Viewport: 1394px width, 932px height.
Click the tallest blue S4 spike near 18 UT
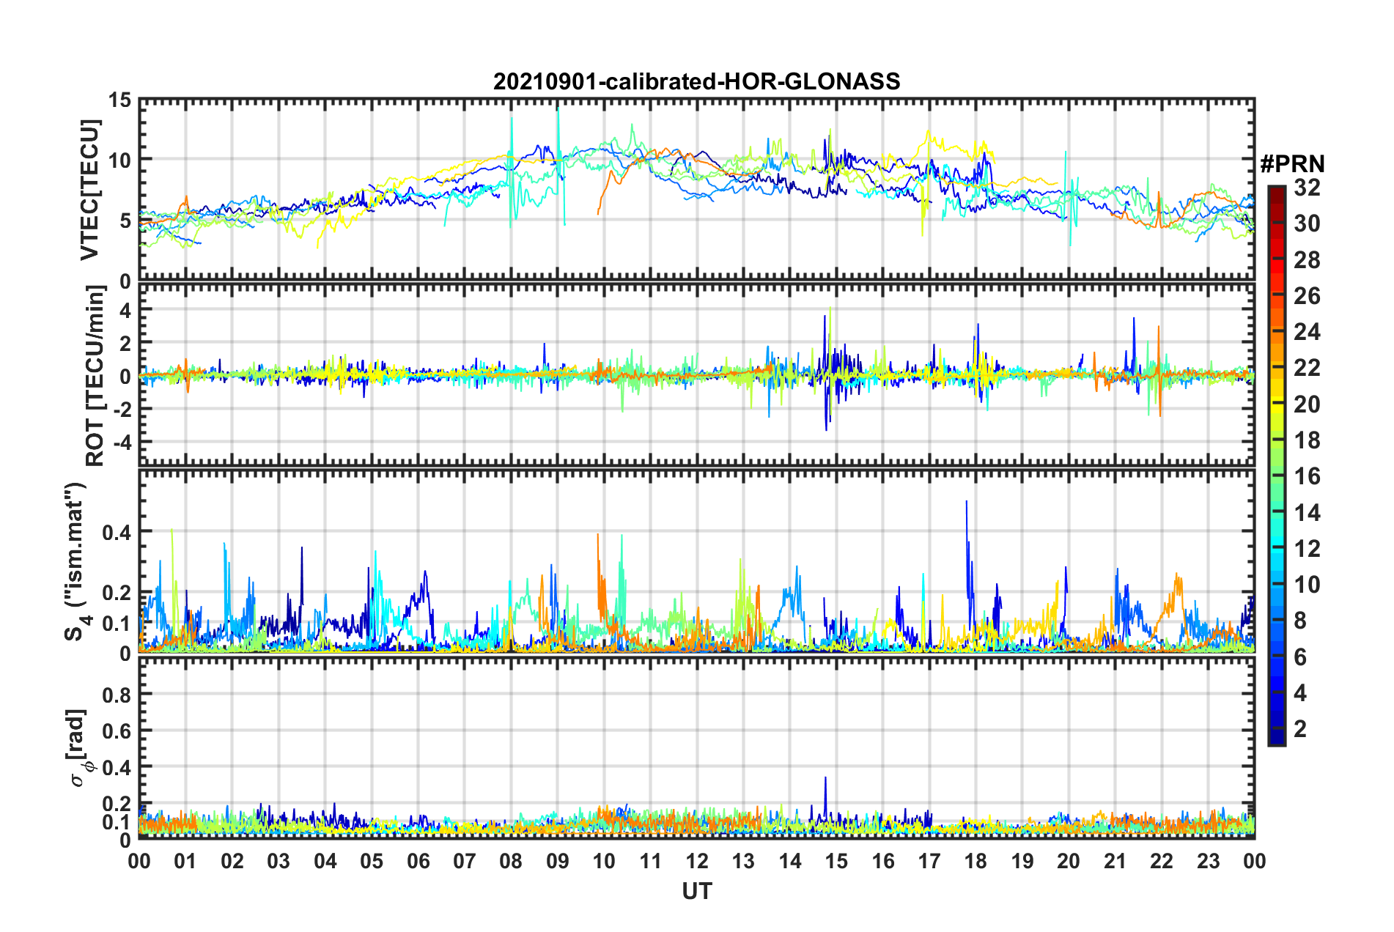(x=966, y=503)
